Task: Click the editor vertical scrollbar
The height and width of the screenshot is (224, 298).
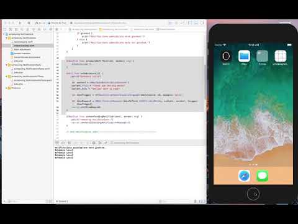Action: pyautogui.click(x=205, y=82)
